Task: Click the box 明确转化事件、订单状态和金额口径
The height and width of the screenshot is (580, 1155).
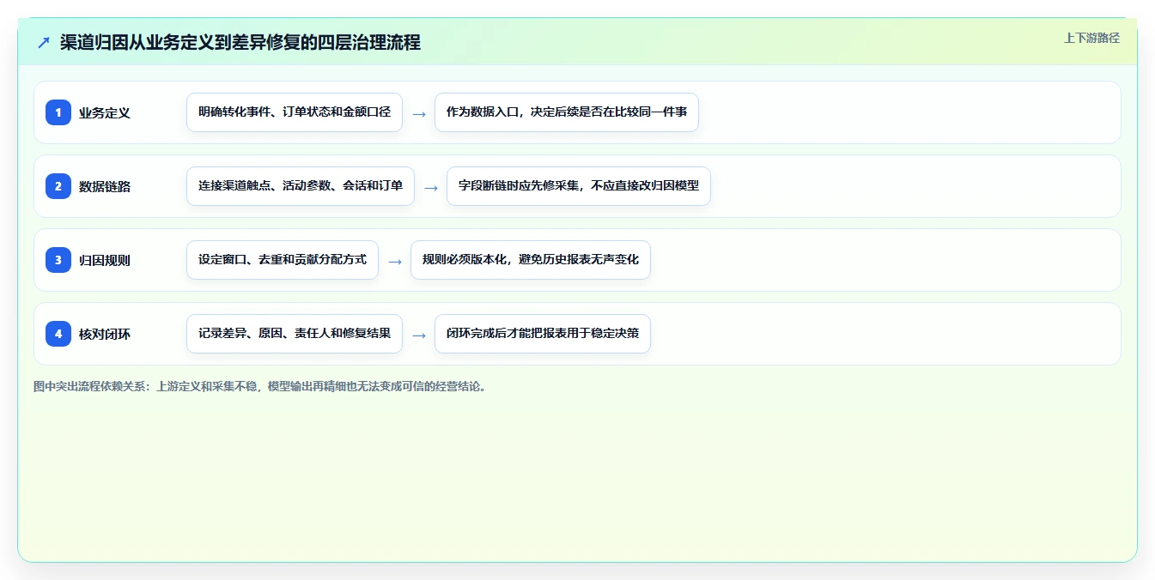Action: point(295,112)
